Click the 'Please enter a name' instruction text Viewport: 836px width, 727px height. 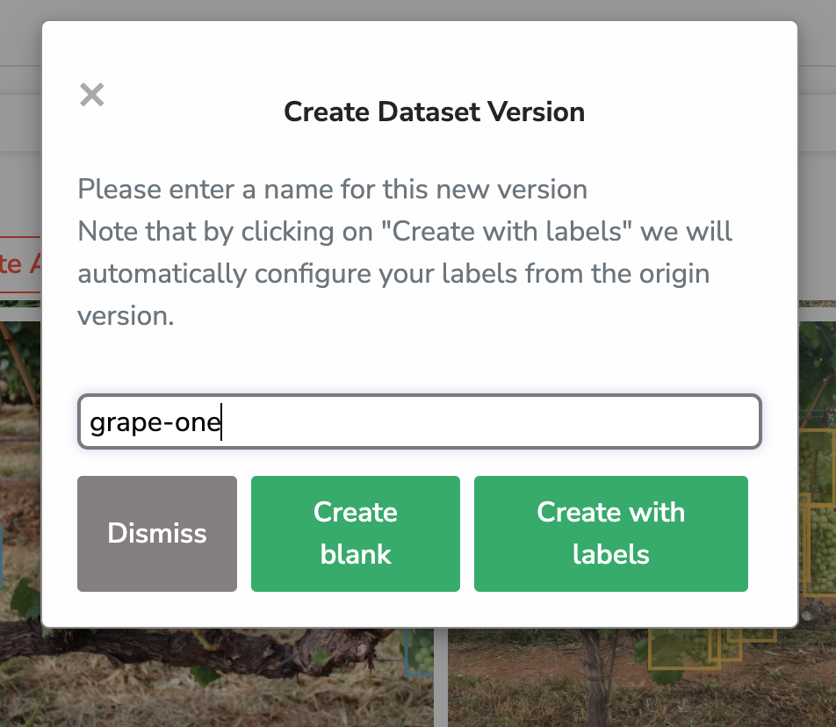[332, 189]
